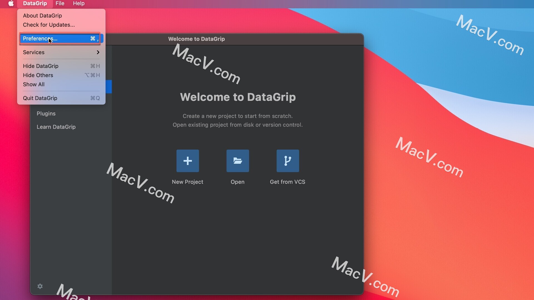
Task: Click the New Project label
Action: tap(187, 182)
